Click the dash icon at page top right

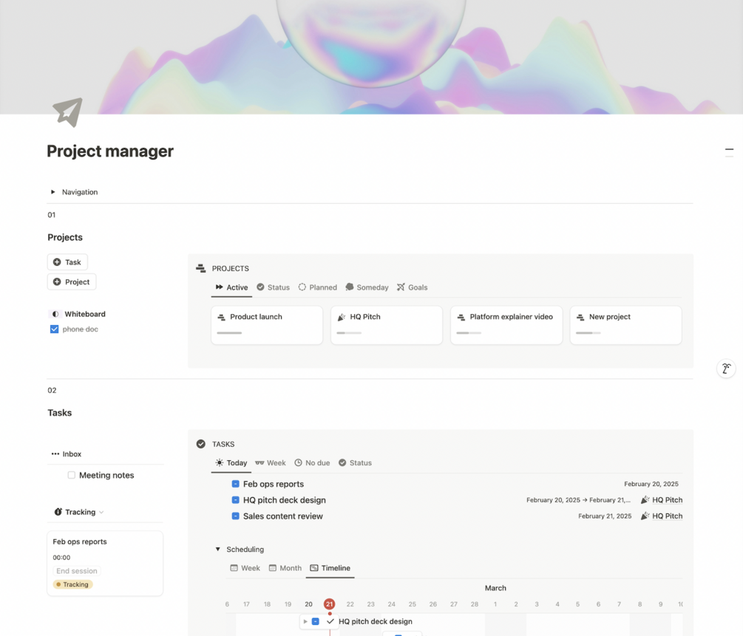pyautogui.click(x=729, y=150)
